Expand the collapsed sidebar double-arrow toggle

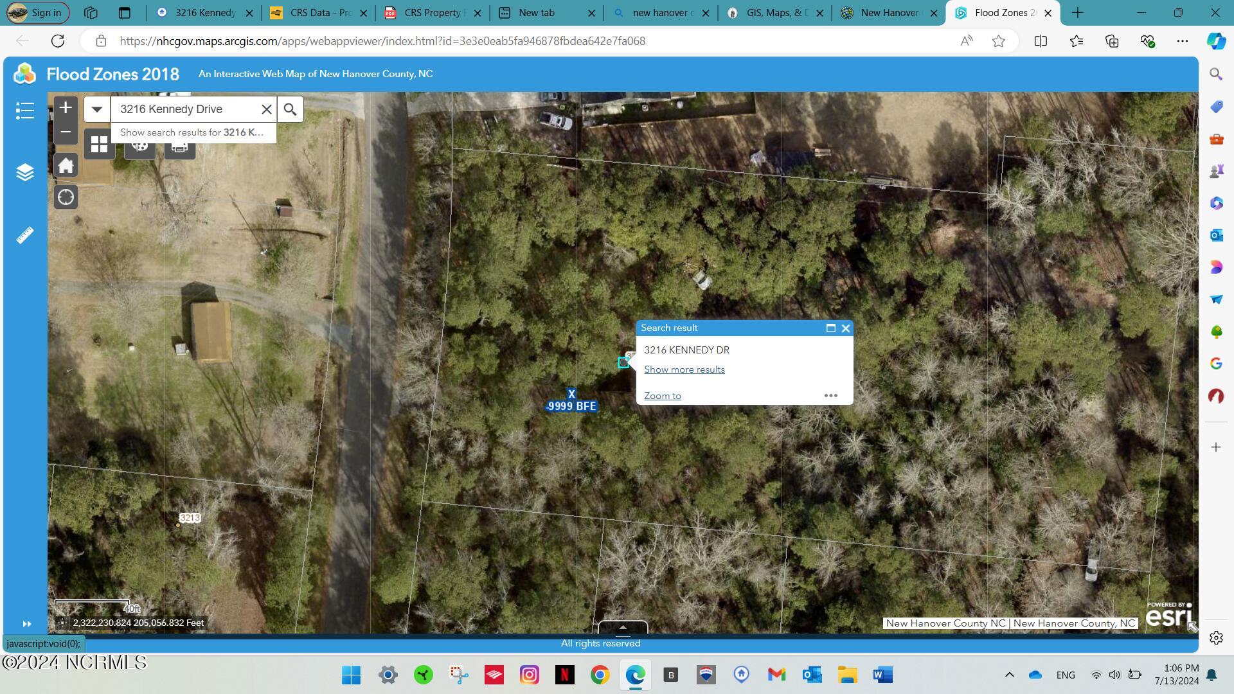[x=26, y=624]
